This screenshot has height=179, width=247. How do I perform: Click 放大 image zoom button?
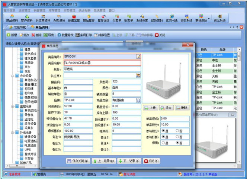click(166, 108)
